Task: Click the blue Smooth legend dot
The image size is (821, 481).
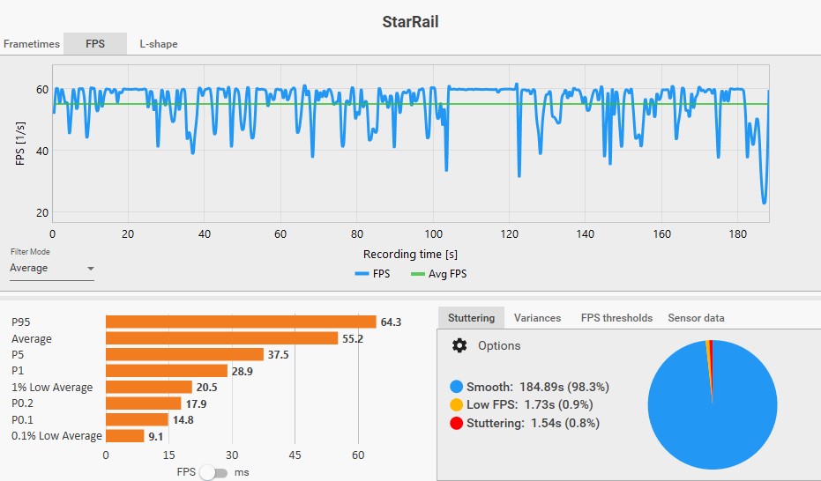Action: pyautogui.click(x=456, y=387)
